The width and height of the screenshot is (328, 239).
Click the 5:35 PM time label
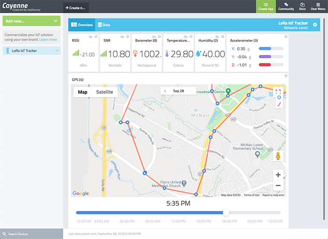coord(178,203)
